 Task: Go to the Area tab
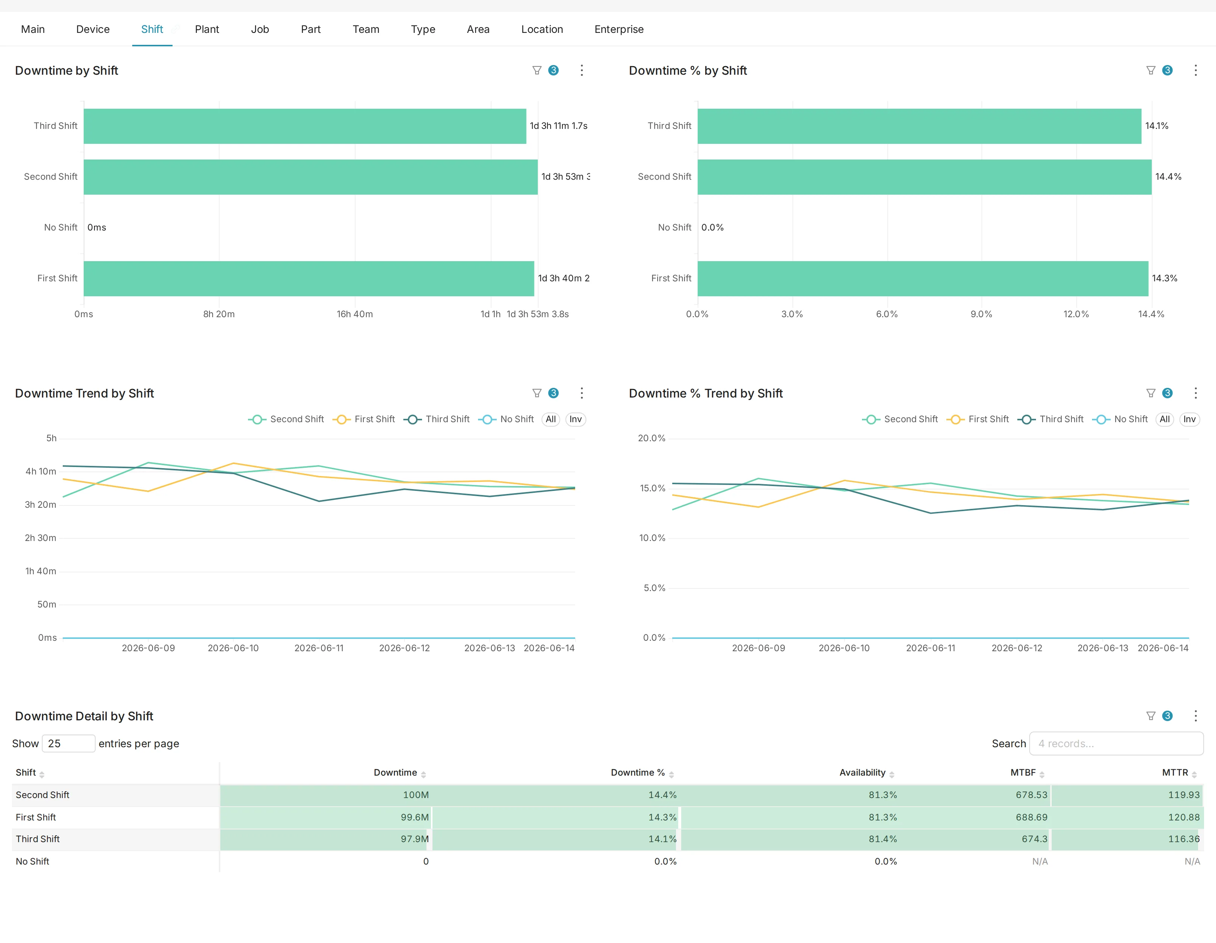pos(478,30)
